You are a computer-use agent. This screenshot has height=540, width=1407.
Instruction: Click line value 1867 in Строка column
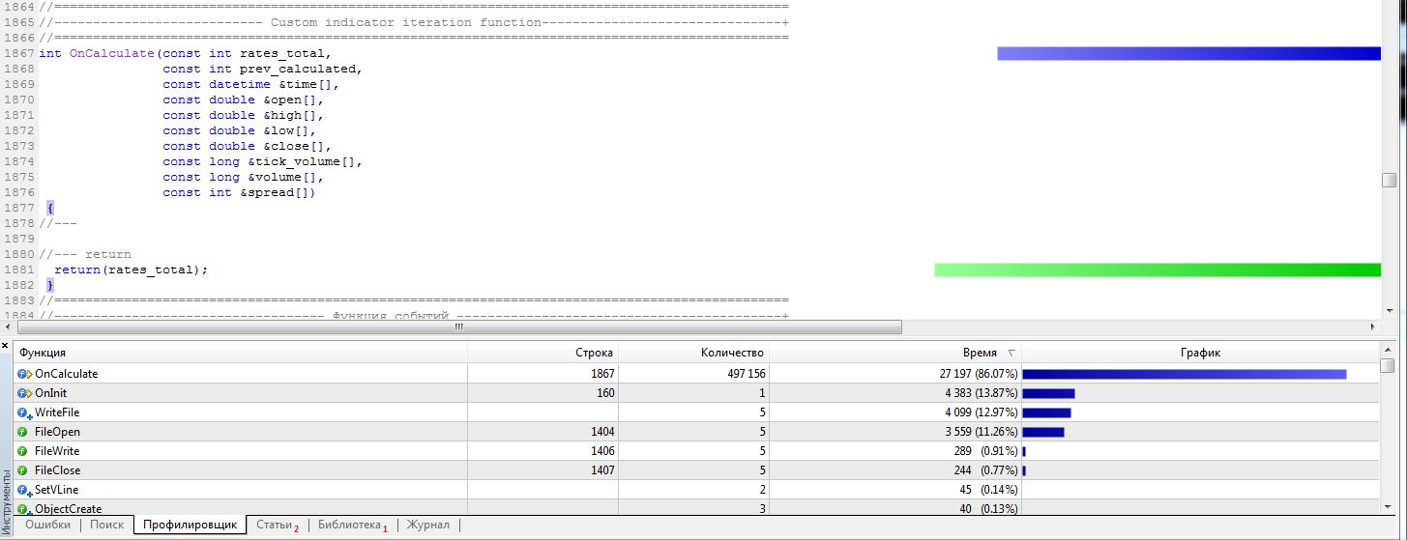click(601, 374)
